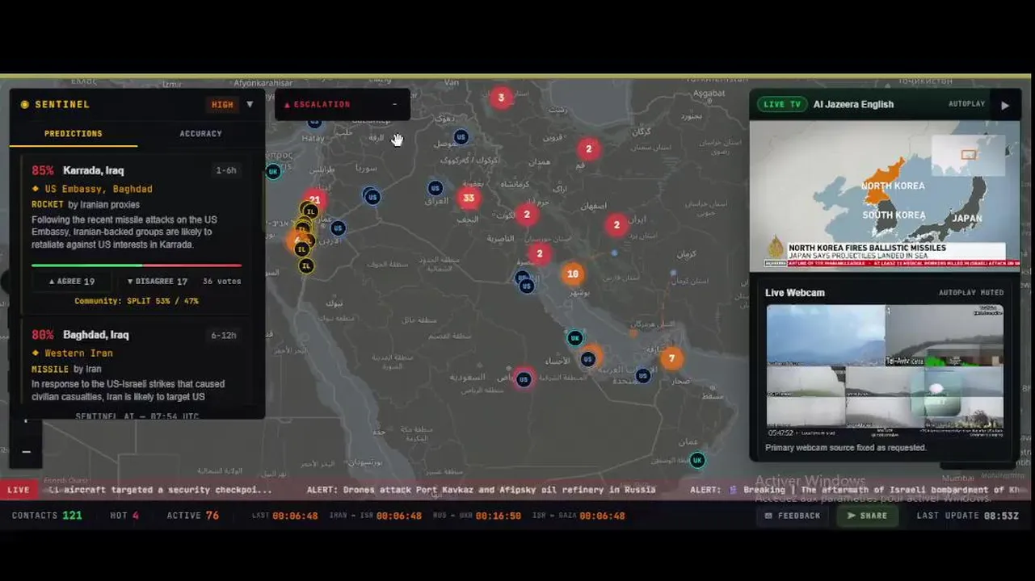
Task: Switch to the Accuracy tab
Action: point(201,134)
